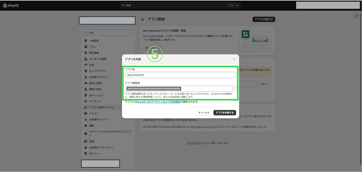Click the 一般設定 store icon in sidebar
362x172 pixels.
point(86,41)
